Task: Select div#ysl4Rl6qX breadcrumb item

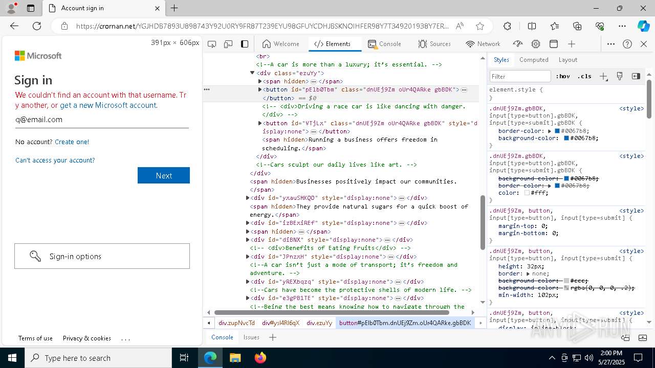Action: (280, 323)
